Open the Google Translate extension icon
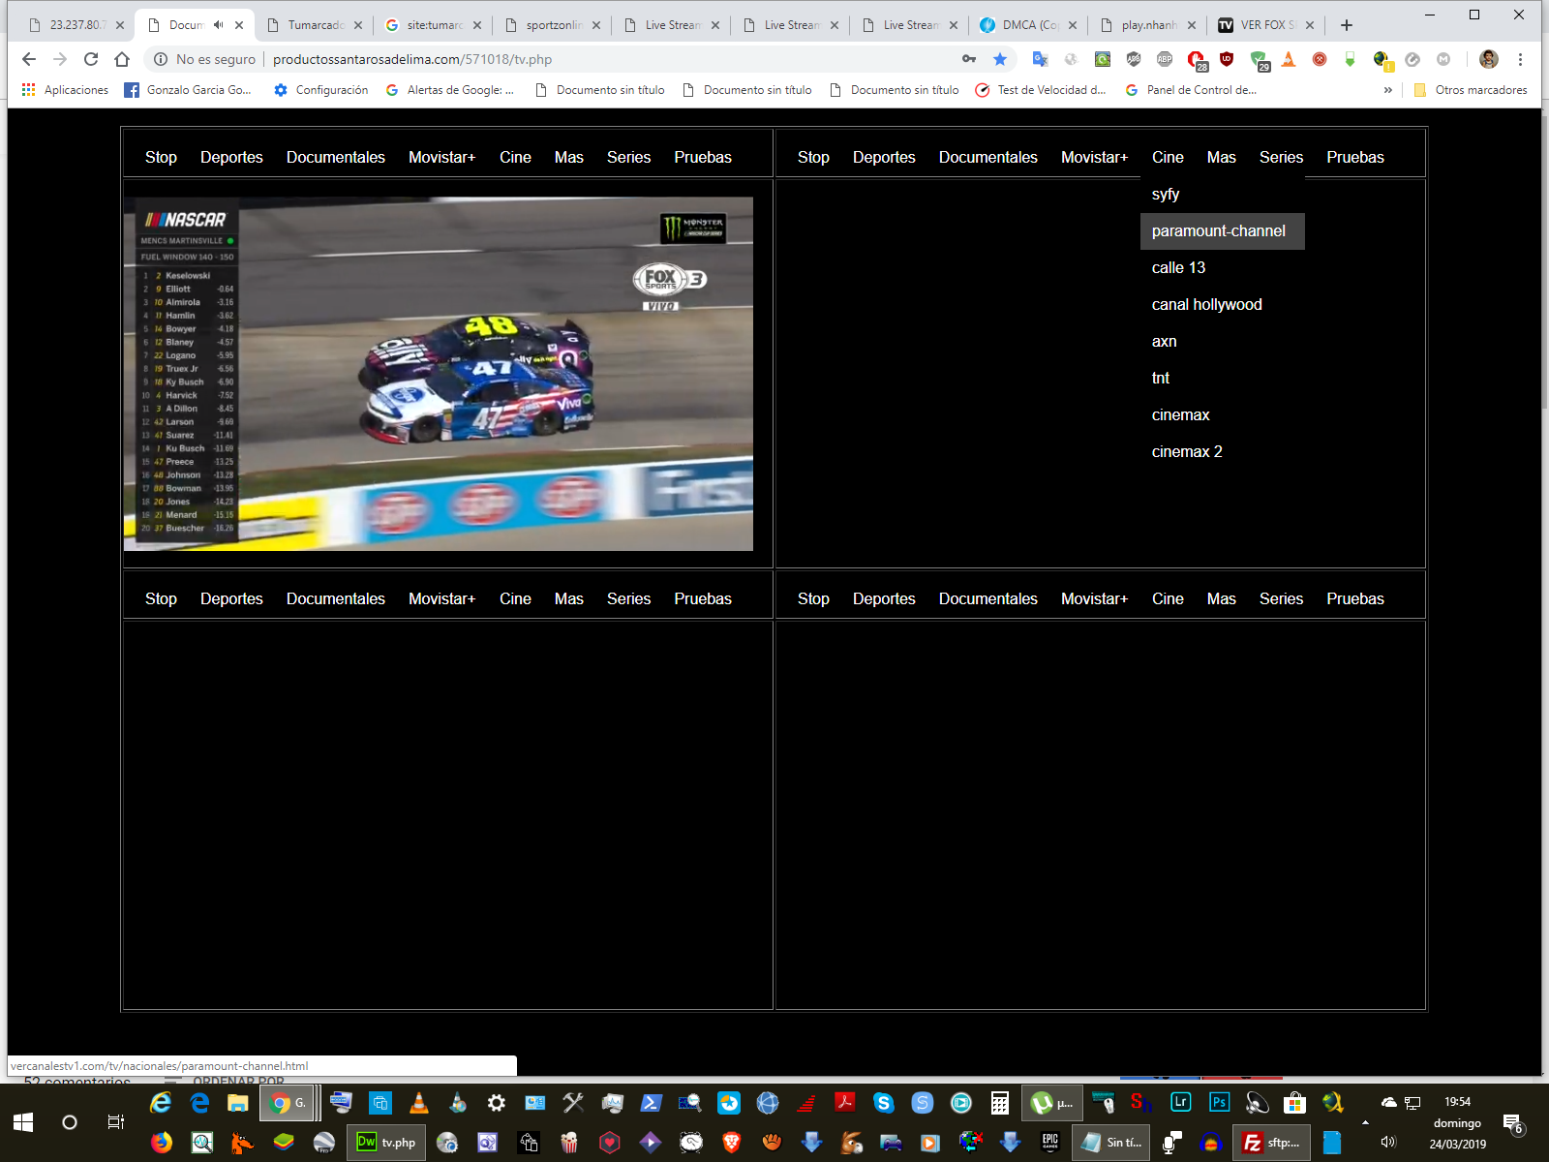 click(1040, 59)
